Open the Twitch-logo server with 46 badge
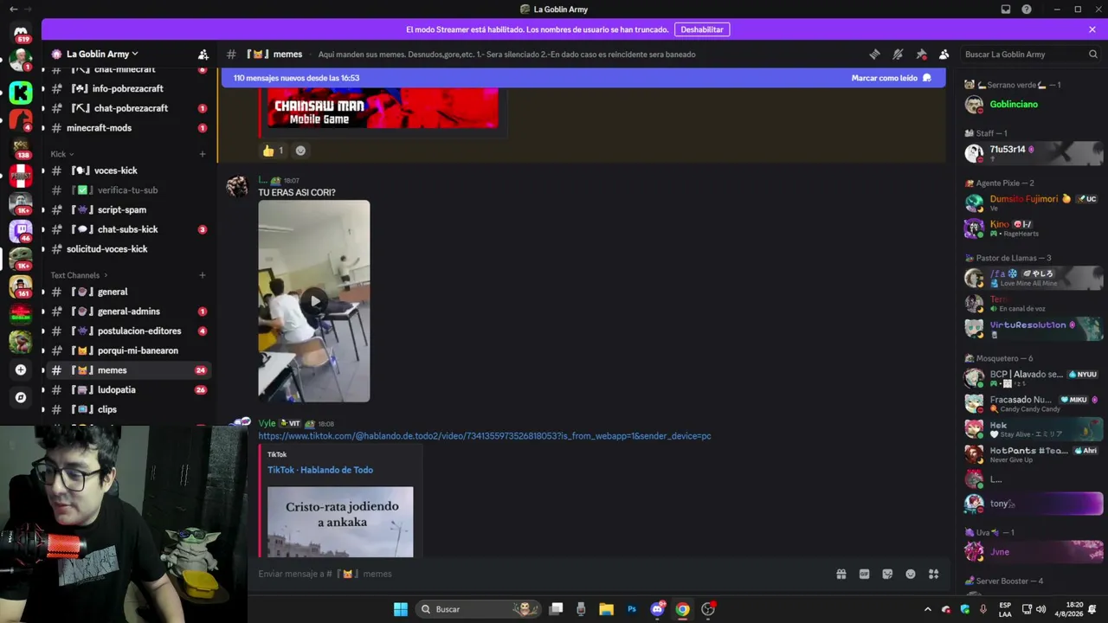 [x=21, y=230]
